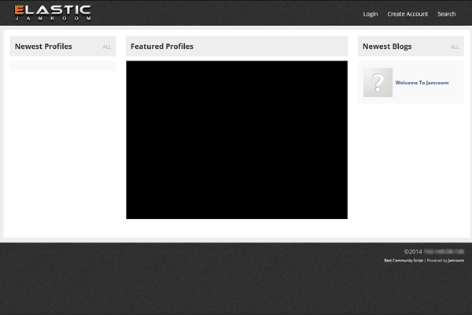
Task: Click the Featured Profiles heading
Action: pos(162,46)
